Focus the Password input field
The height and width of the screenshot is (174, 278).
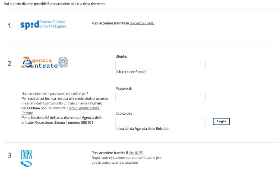coord(160,97)
